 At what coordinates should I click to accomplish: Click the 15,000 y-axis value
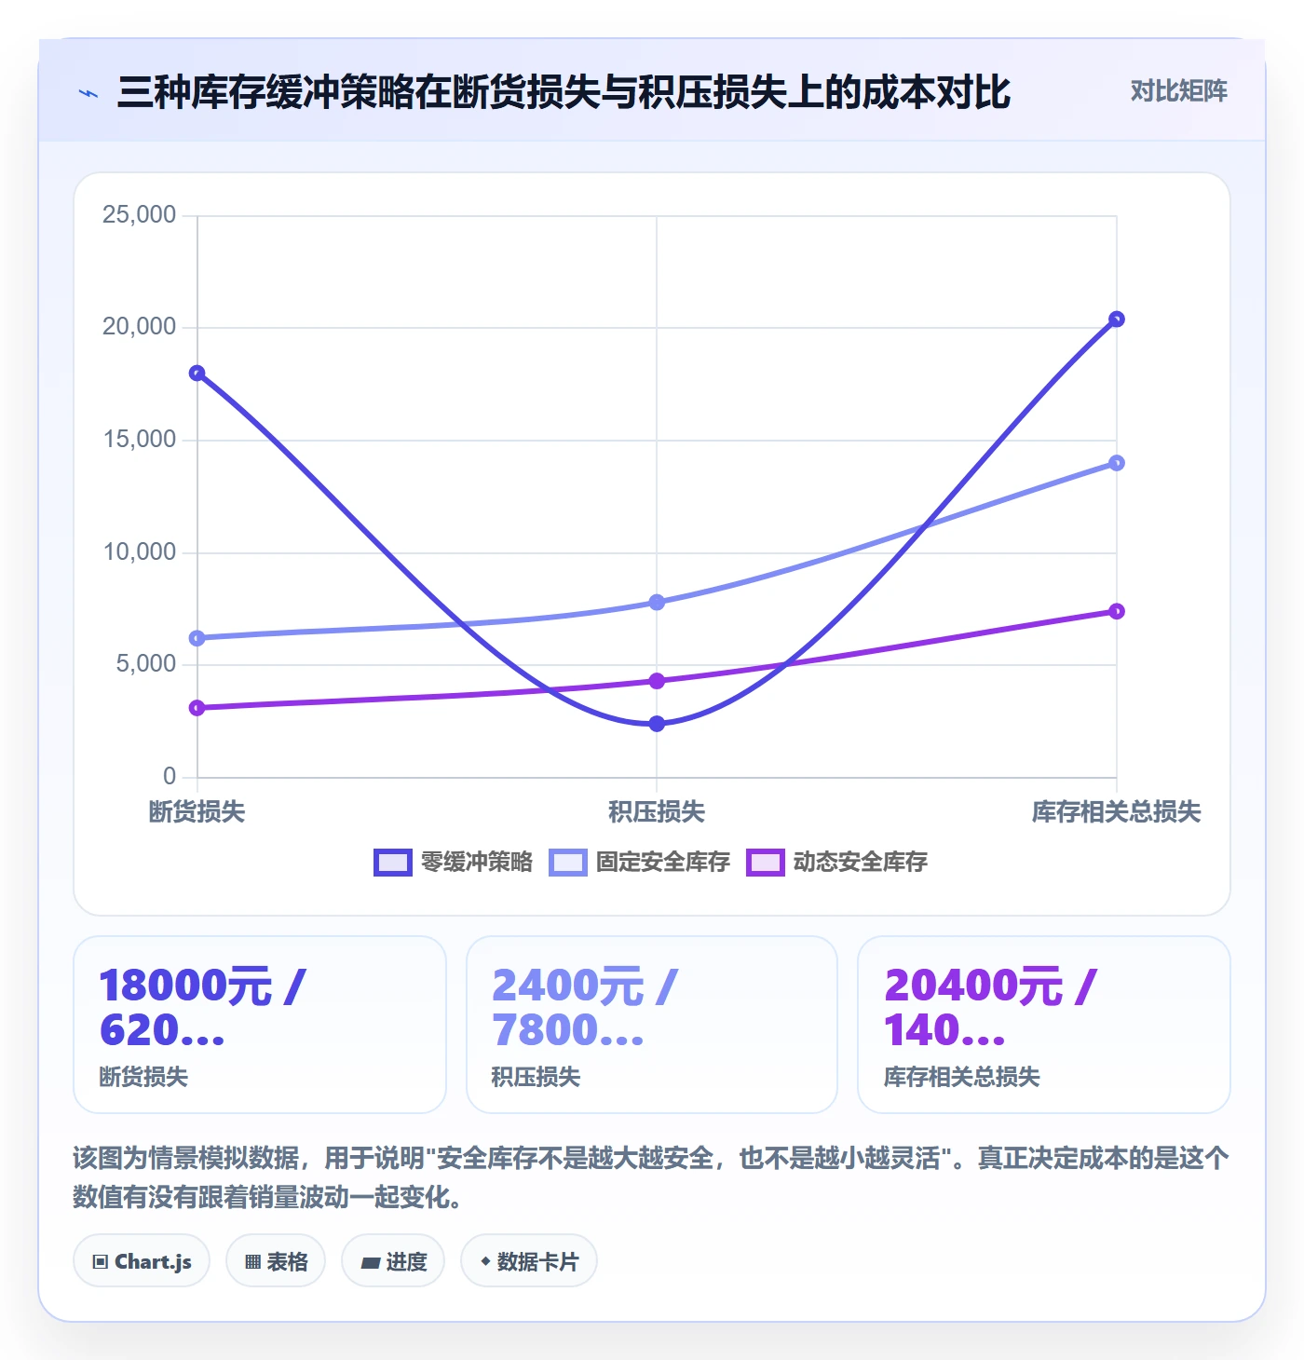click(x=139, y=440)
